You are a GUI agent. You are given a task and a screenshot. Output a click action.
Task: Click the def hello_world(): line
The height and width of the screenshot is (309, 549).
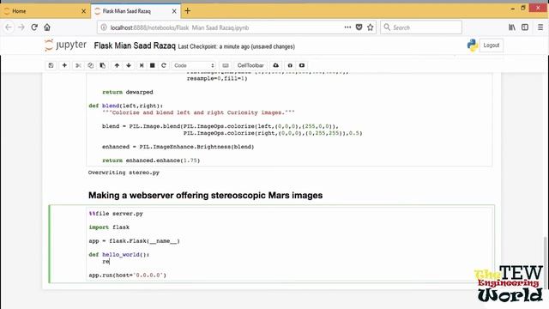pos(119,254)
